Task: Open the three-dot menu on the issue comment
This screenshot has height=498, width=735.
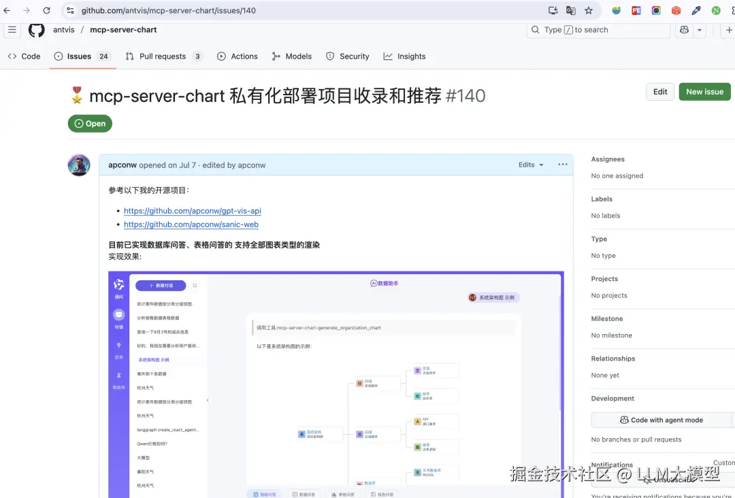Action: 563,165
